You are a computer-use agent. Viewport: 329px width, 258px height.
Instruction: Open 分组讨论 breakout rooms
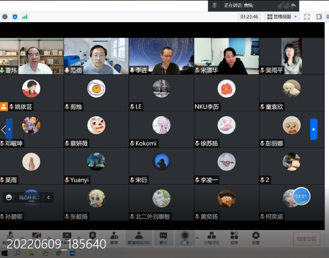pyautogui.click(x=211, y=238)
